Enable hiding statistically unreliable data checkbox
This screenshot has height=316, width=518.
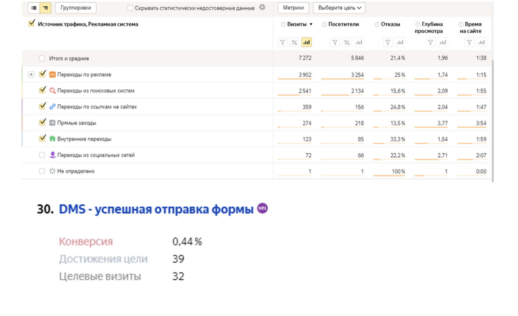point(130,8)
